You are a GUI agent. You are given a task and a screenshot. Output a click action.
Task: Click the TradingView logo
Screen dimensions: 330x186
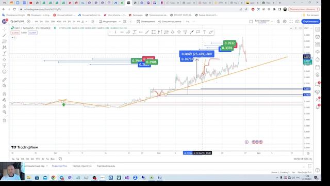point(24,147)
